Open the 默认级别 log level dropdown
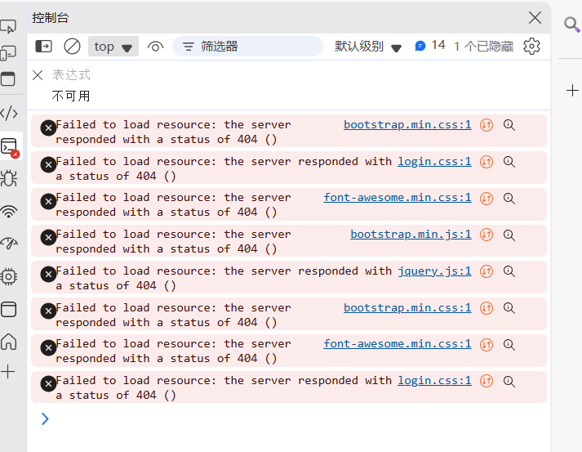 (368, 47)
